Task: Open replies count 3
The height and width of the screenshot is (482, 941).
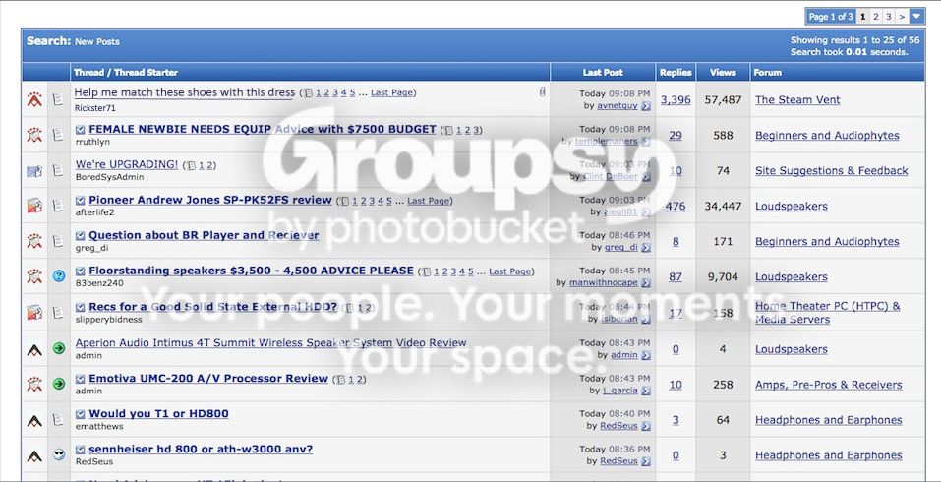Action: (x=676, y=420)
